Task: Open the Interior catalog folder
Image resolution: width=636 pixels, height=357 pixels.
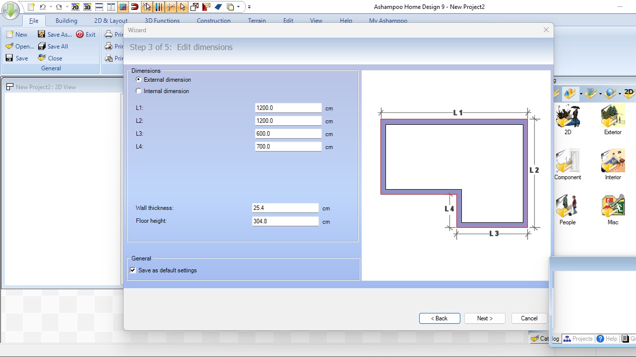Action: coord(613,164)
